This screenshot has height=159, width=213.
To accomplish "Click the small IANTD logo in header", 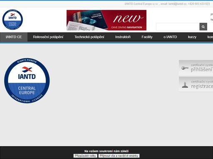I will point(12,19).
